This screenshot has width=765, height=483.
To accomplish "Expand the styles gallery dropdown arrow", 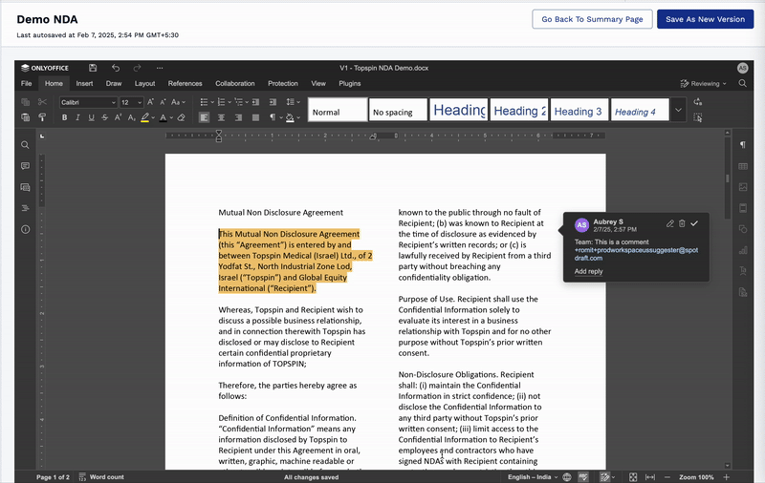I will [x=678, y=110].
